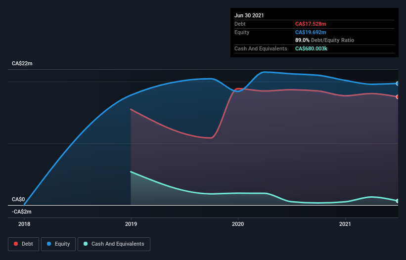Click the red Debt endpoint marker
Image resolution: width=406 pixels, height=260 pixels.
click(398, 97)
